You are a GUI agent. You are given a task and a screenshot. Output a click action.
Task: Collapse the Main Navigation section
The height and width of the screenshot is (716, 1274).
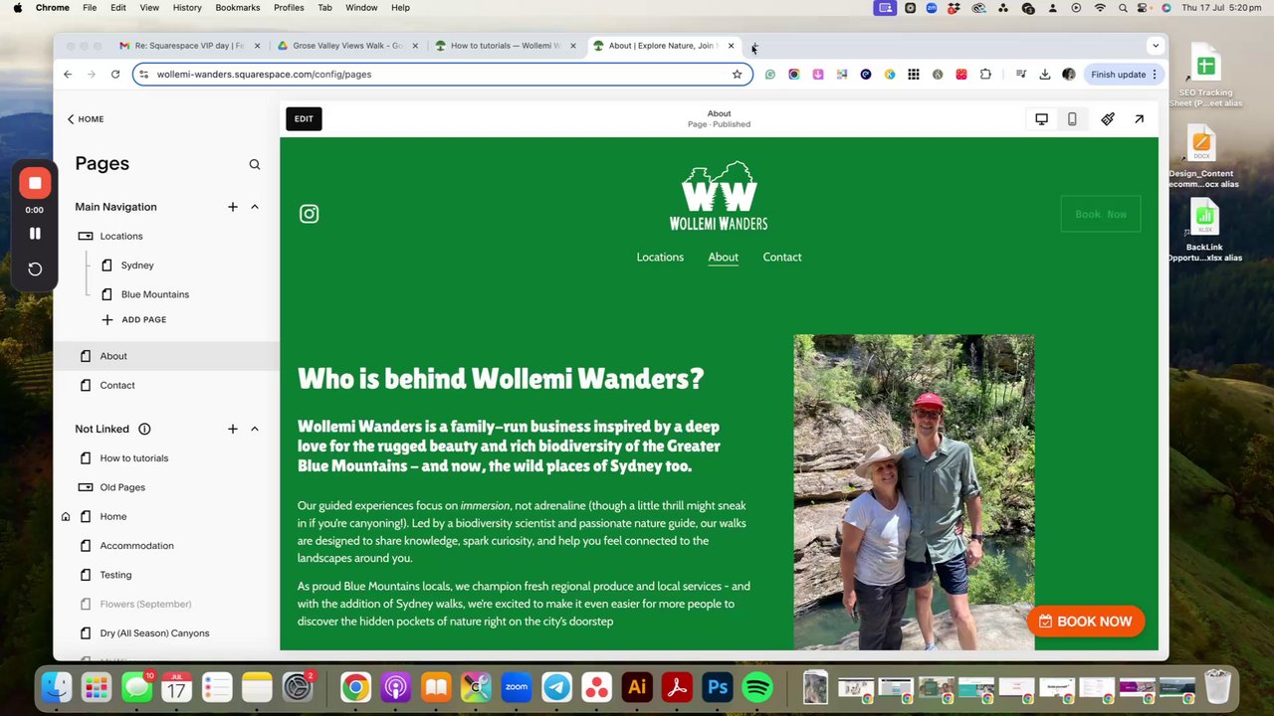pos(255,207)
